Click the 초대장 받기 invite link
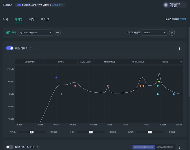Image resolution: width=190 pixels, height=150 pixels. click(58, 5)
